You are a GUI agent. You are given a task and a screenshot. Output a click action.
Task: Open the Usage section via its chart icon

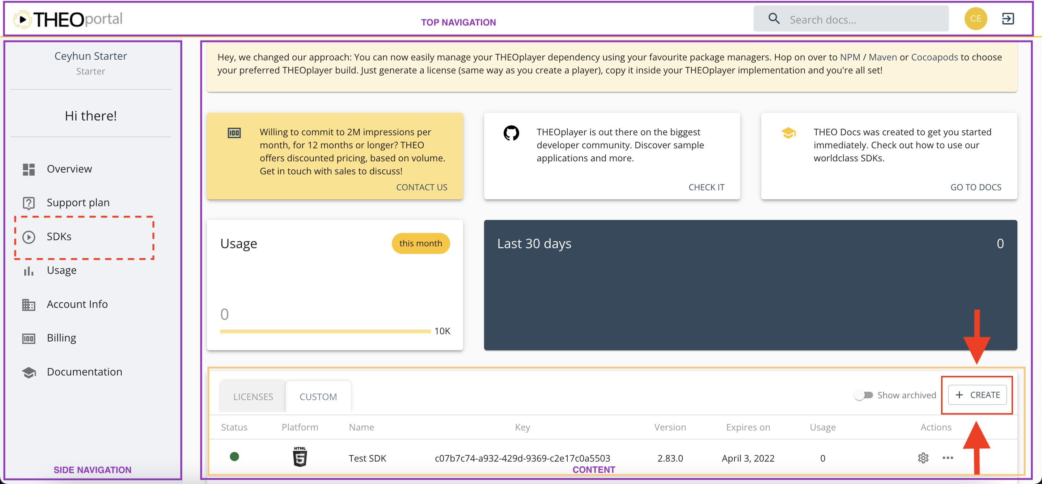29,271
